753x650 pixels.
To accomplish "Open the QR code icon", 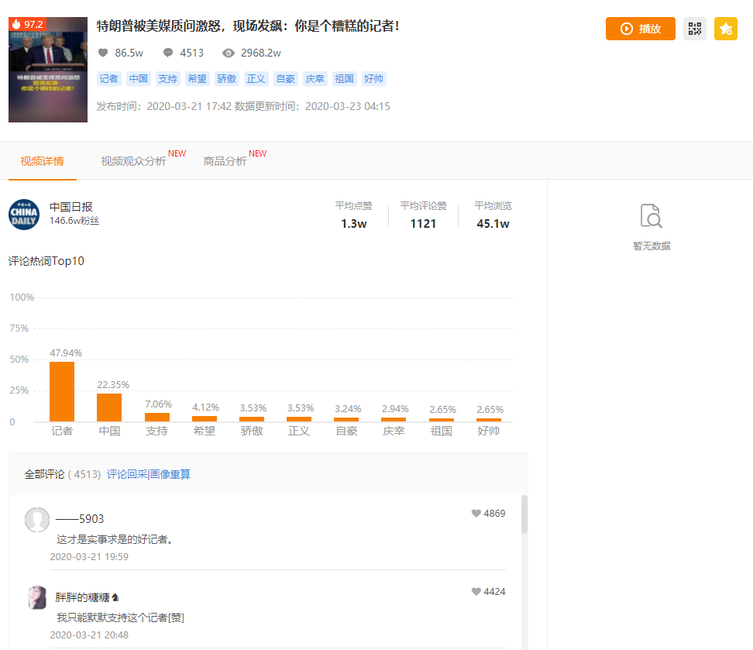I will (x=694, y=29).
